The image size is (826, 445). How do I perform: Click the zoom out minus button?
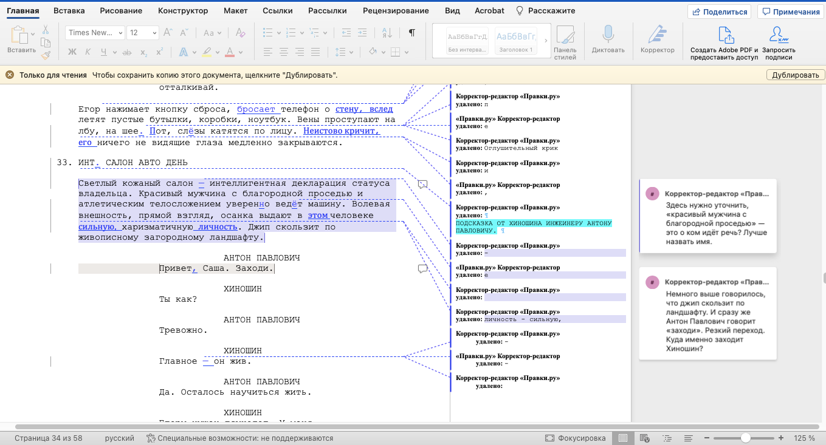click(706, 438)
